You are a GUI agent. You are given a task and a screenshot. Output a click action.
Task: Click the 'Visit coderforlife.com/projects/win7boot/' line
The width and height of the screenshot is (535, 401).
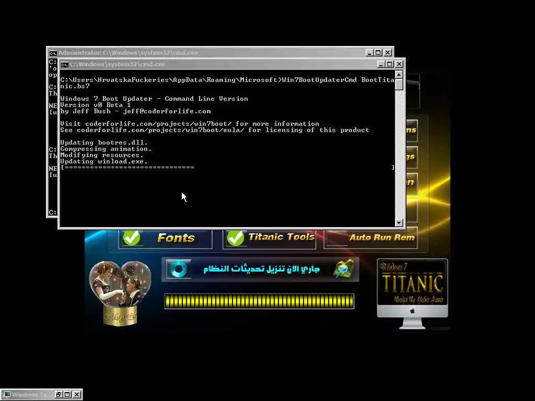pos(190,124)
